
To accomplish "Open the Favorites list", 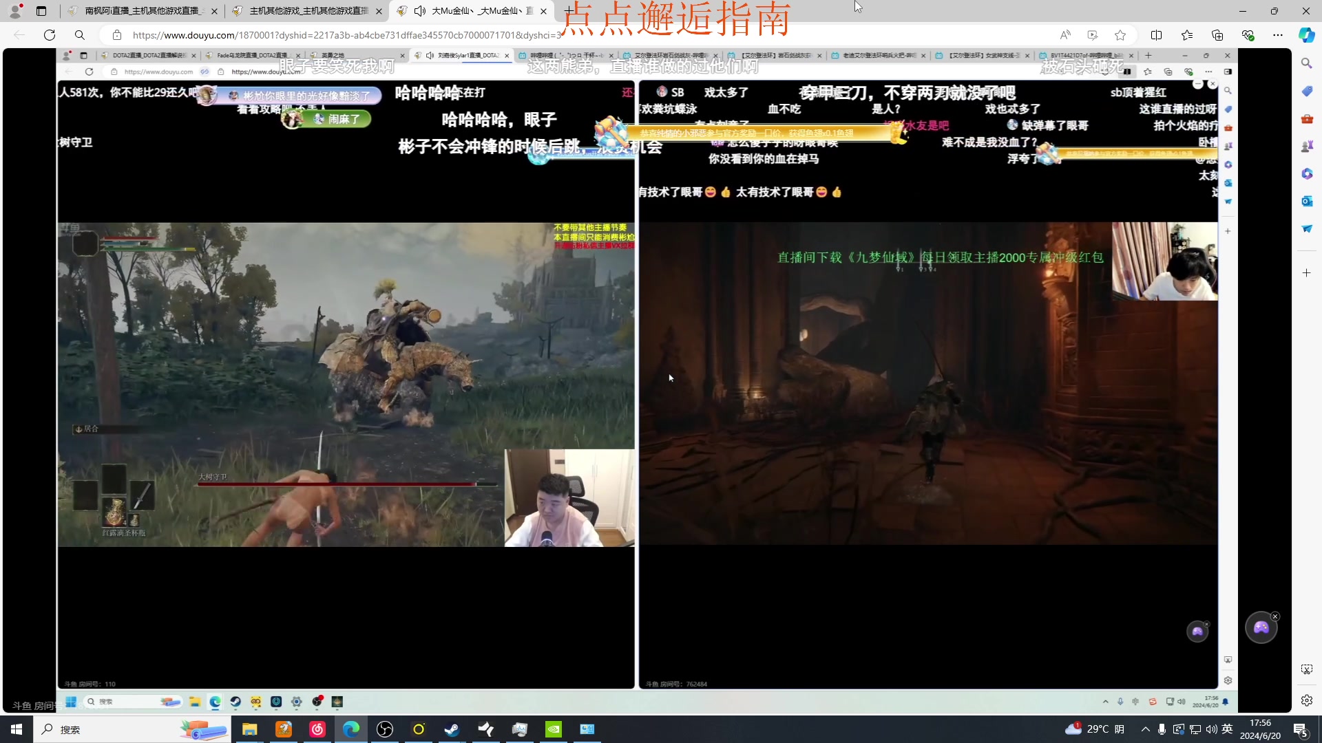I will pyautogui.click(x=1187, y=35).
